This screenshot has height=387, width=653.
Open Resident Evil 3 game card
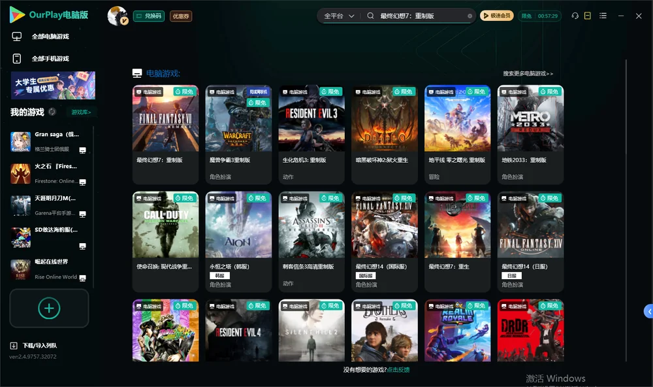tap(311, 134)
